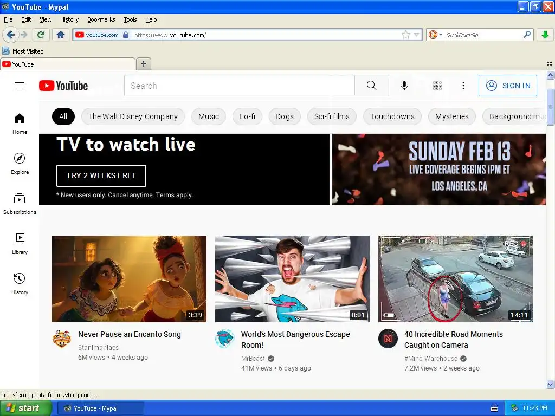Open the Stanimaniacs channel avatar
555x416 pixels.
[x=62, y=339]
